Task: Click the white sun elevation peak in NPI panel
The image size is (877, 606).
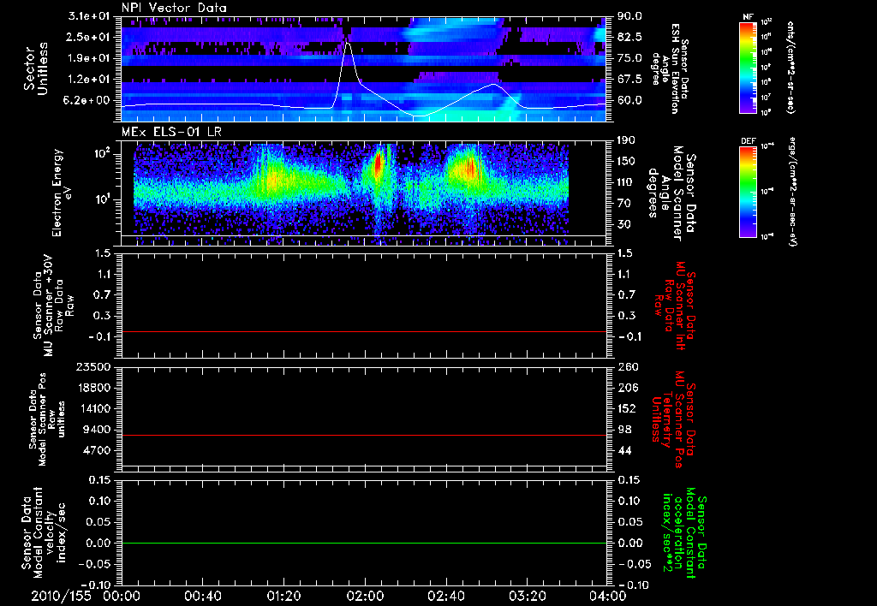Action: point(348,44)
